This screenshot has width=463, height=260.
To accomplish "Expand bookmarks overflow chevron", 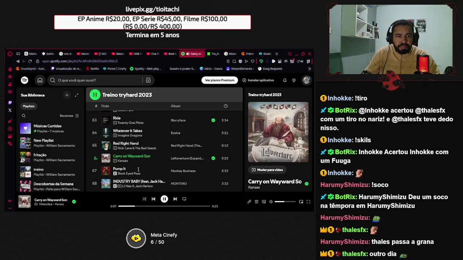I will (x=309, y=69).
